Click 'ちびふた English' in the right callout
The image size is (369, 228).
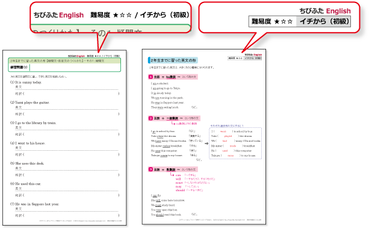pos(325,11)
